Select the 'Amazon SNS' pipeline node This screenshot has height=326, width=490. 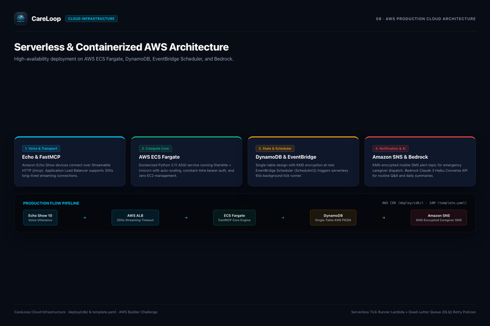pos(439,217)
